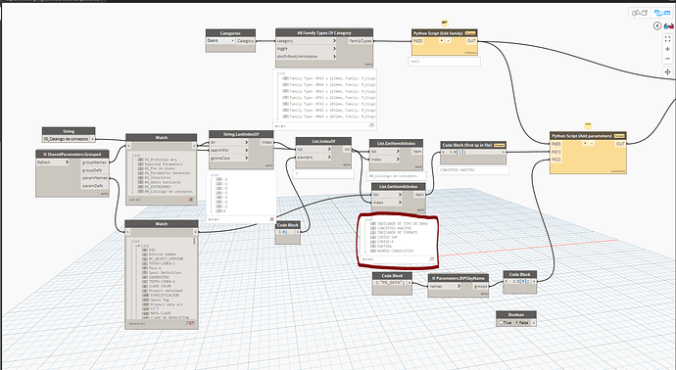This screenshot has height=370, width=676.
Task: Click Category output port of Categories node
Action: point(245,41)
